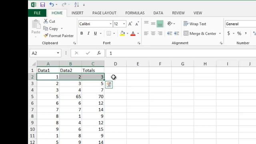Viewport: 256px width, 144px height.
Task: Click the formula bar showing 1
Action: pyautogui.click(x=181, y=53)
